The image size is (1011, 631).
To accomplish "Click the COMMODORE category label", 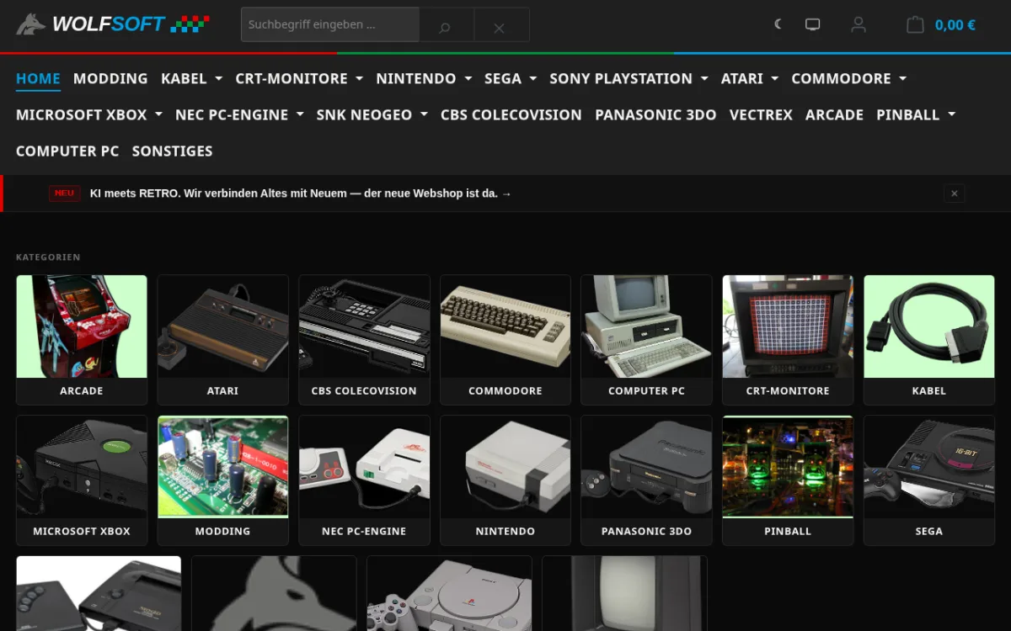I will 505,391.
